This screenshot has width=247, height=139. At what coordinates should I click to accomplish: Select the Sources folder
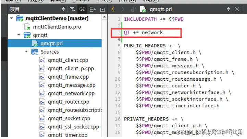pos(50,52)
